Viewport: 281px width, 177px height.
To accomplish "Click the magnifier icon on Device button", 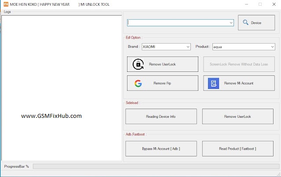I will pos(245,22).
